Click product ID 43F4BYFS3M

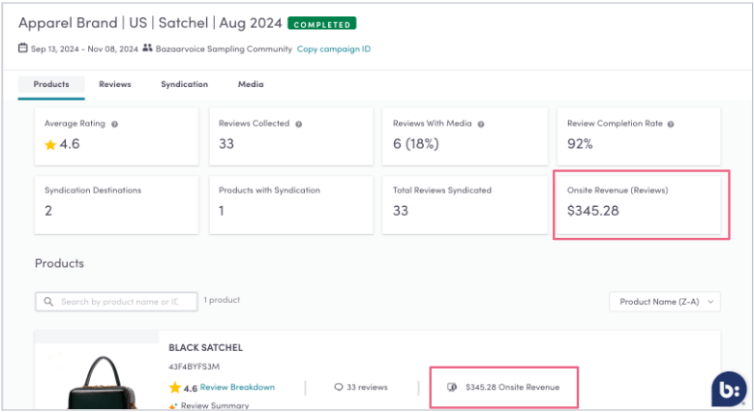[194, 367]
